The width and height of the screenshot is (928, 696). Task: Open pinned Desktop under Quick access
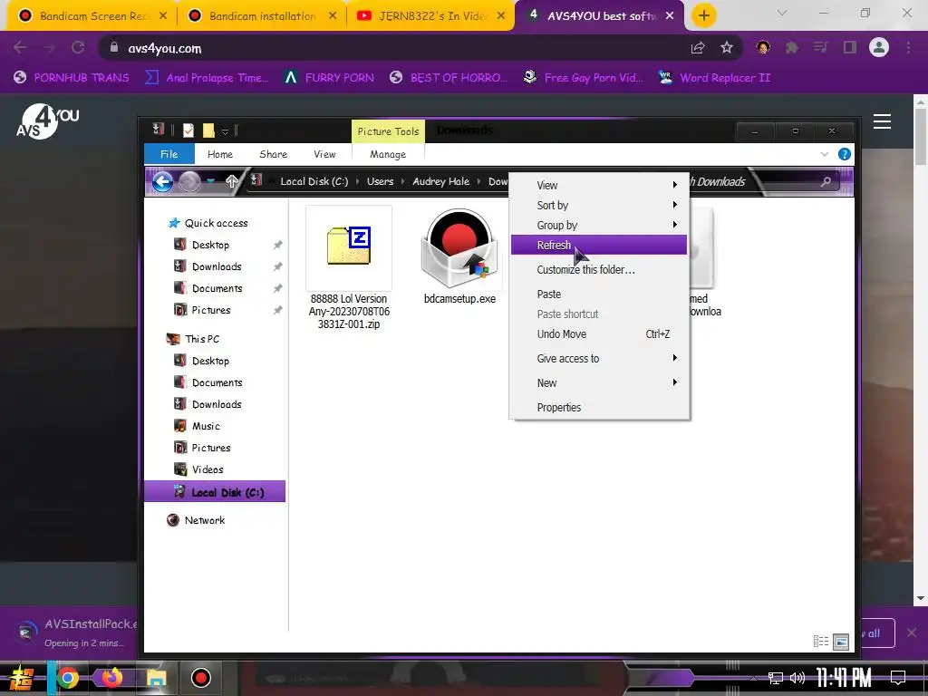pos(210,245)
